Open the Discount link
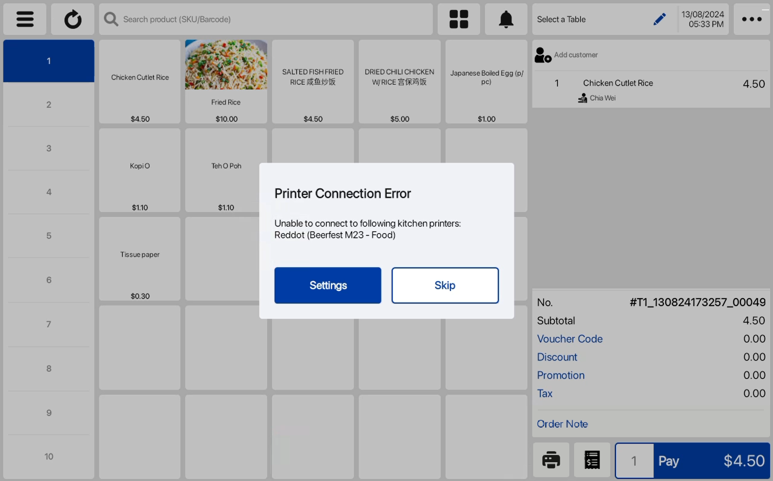773x481 pixels. (x=557, y=357)
